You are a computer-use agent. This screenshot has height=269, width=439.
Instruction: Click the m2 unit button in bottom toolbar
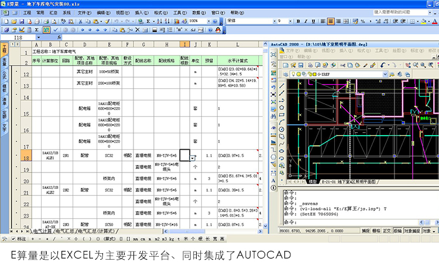point(157,239)
